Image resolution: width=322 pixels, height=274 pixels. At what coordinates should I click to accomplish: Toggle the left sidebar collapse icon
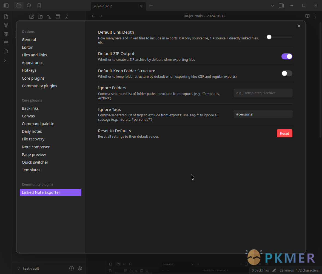click(x=6, y=5)
